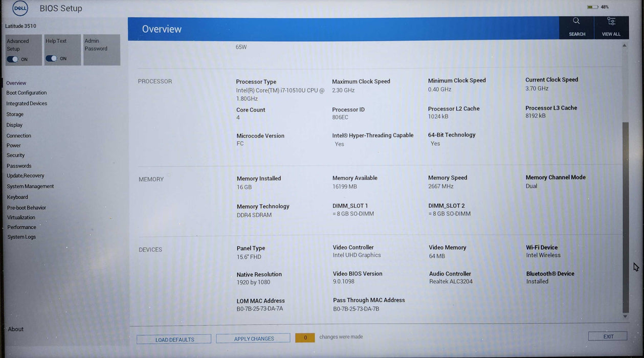Apply the pending BIOS changes

pyautogui.click(x=253, y=338)
